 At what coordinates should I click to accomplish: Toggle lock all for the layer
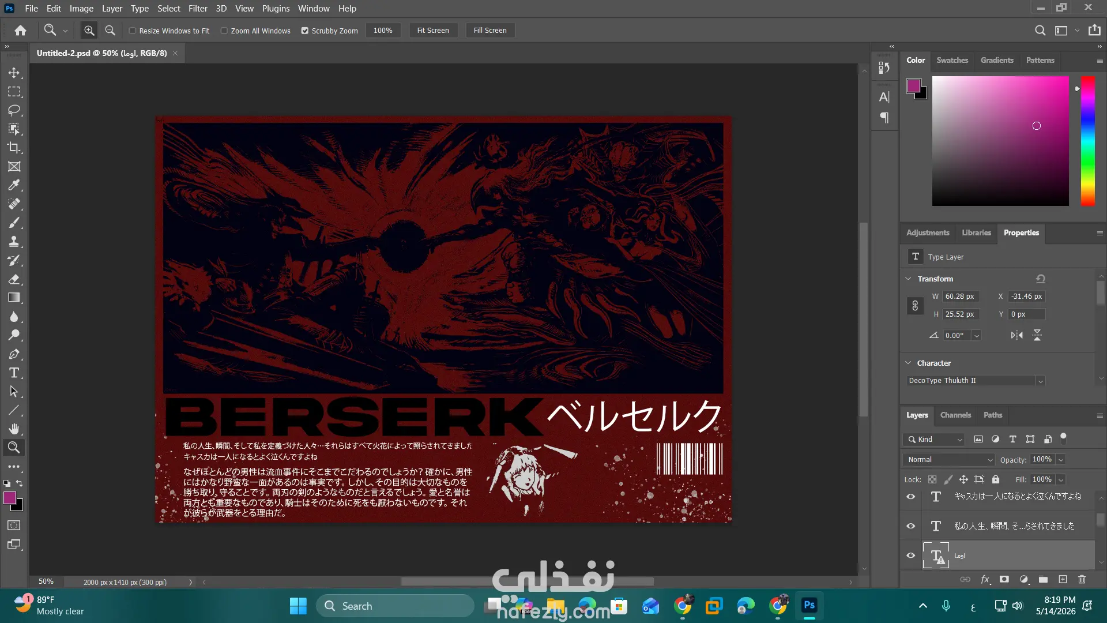[996, 479]
